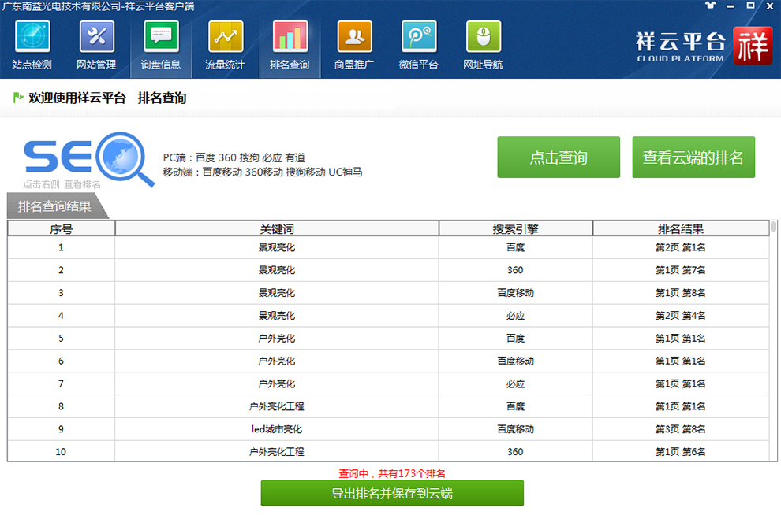781x515 pixels.
Task: Open 微信平台 icon
Action: (418, 37)
